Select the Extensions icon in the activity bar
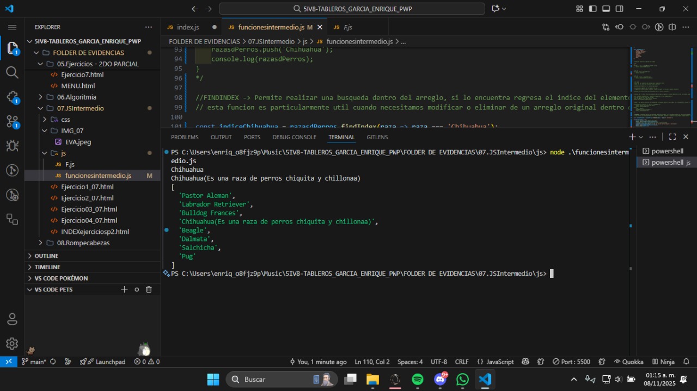This screenshot has height=391, width=697. pyautogui.click(x=12, y=97)
